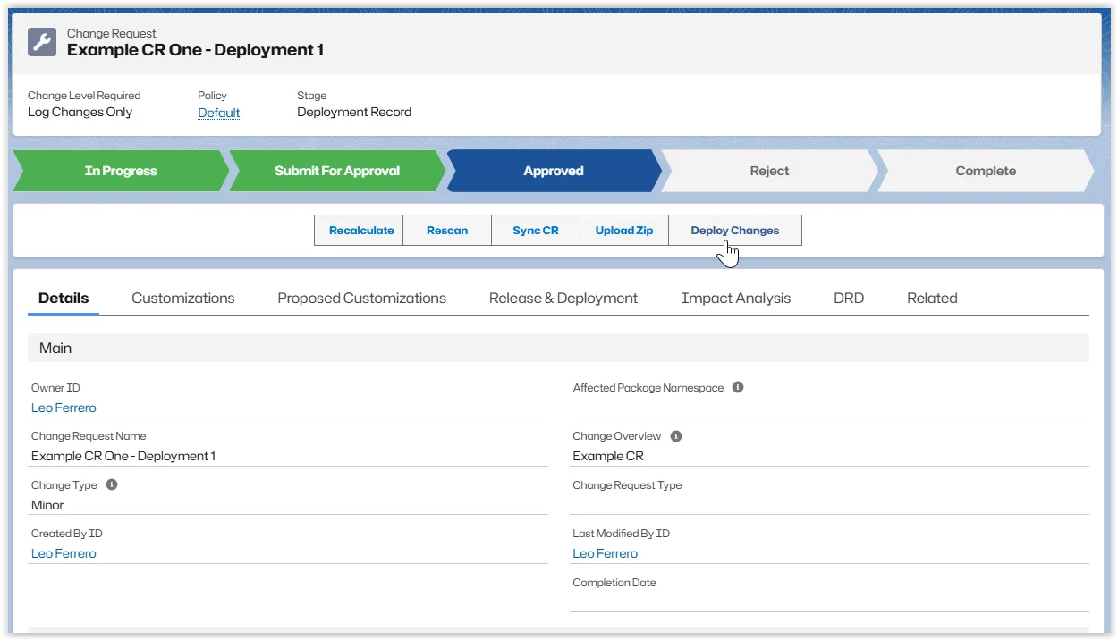Open Leo Ferrero link under Owner ID
The width and height of the screenshot is (1118, 640).
pos(64,408)
